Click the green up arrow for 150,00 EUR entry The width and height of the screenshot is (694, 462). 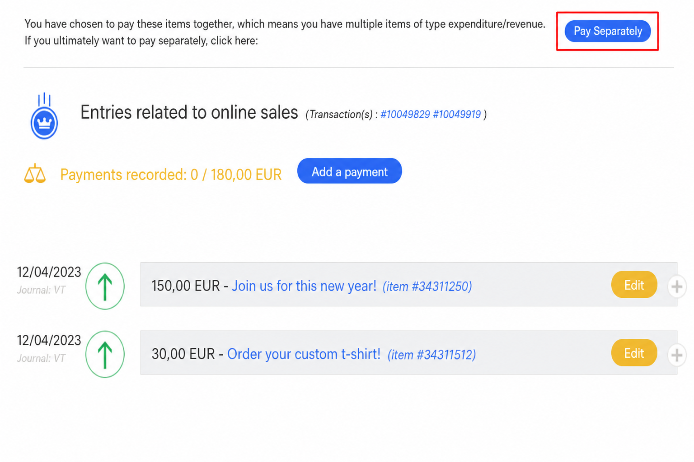coord(105,286)
